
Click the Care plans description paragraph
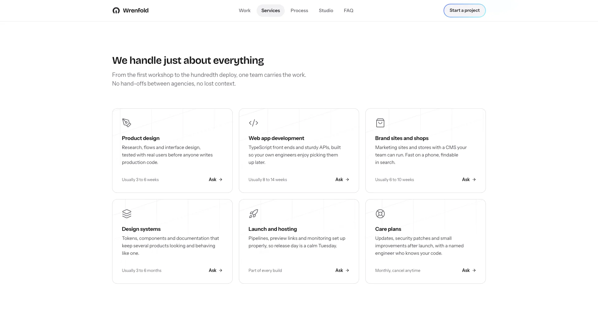[419, 246]
